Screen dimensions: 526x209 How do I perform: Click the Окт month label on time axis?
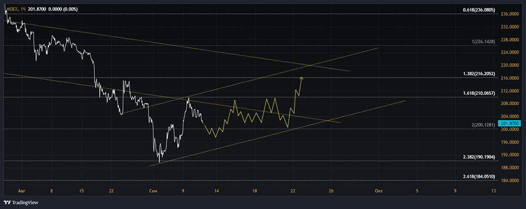379,191
